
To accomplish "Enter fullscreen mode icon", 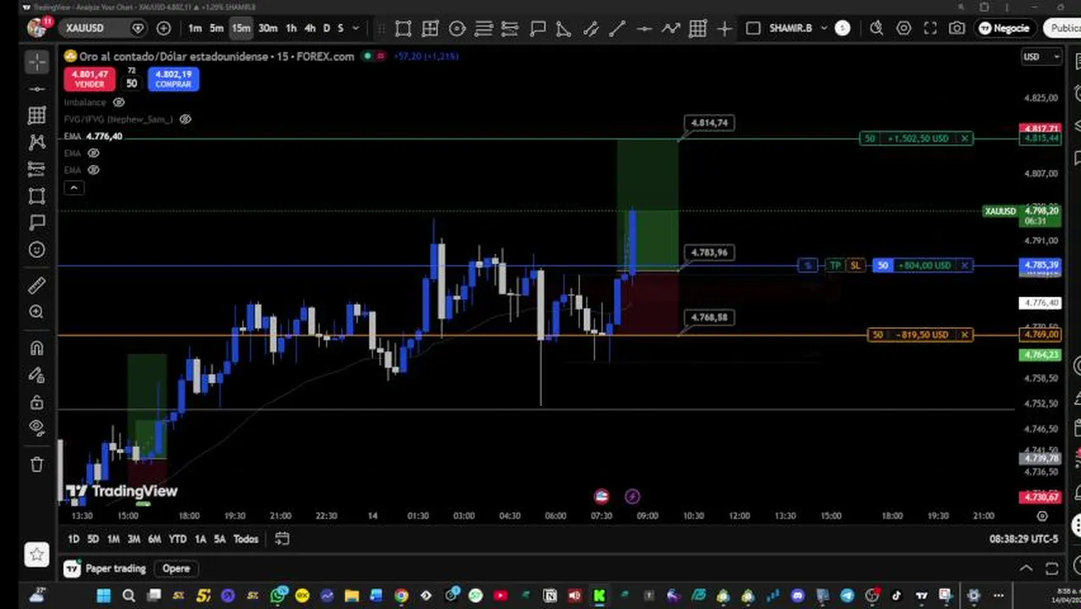I will 930,28.
